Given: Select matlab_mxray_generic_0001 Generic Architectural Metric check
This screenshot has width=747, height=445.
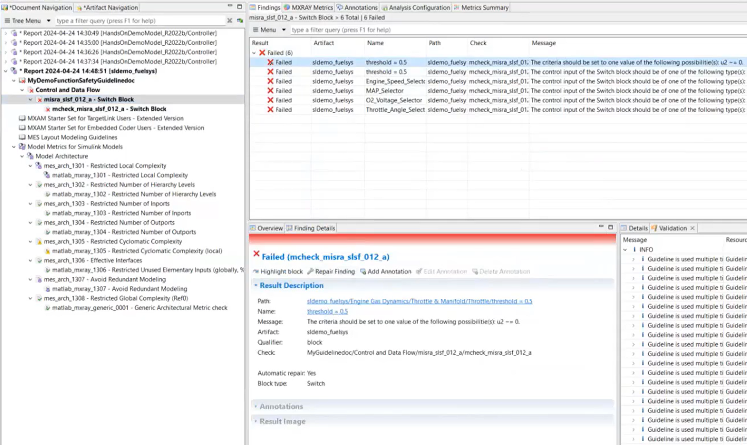Looking at the screenshot, I should pos(140,308).
